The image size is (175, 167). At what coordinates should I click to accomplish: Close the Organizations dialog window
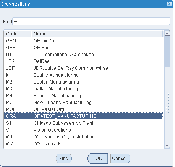(169, 4)
